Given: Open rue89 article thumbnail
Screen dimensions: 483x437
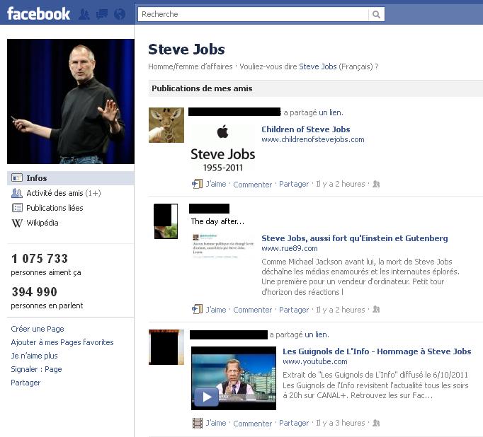Looking at the screenshot, I should [x=222, y=245].
